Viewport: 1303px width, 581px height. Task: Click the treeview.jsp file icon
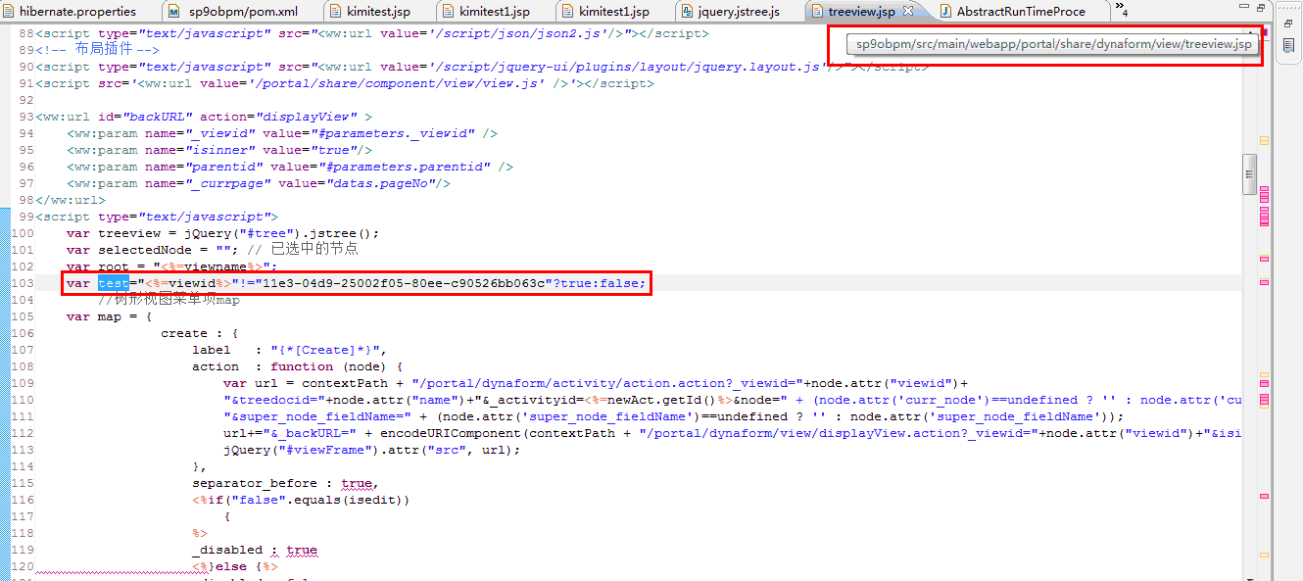click(817, 12)
